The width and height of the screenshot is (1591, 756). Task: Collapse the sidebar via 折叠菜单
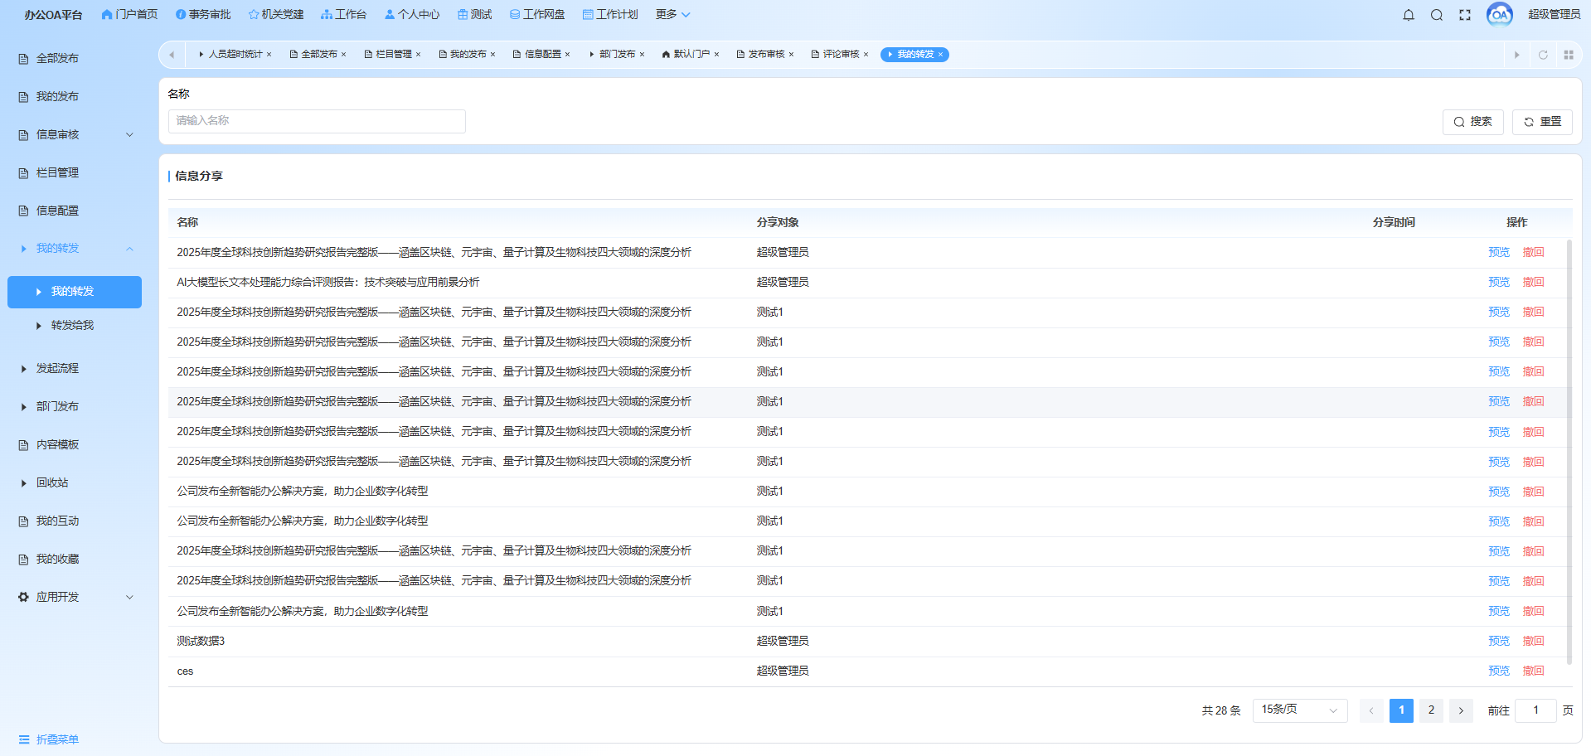[49, 739]
